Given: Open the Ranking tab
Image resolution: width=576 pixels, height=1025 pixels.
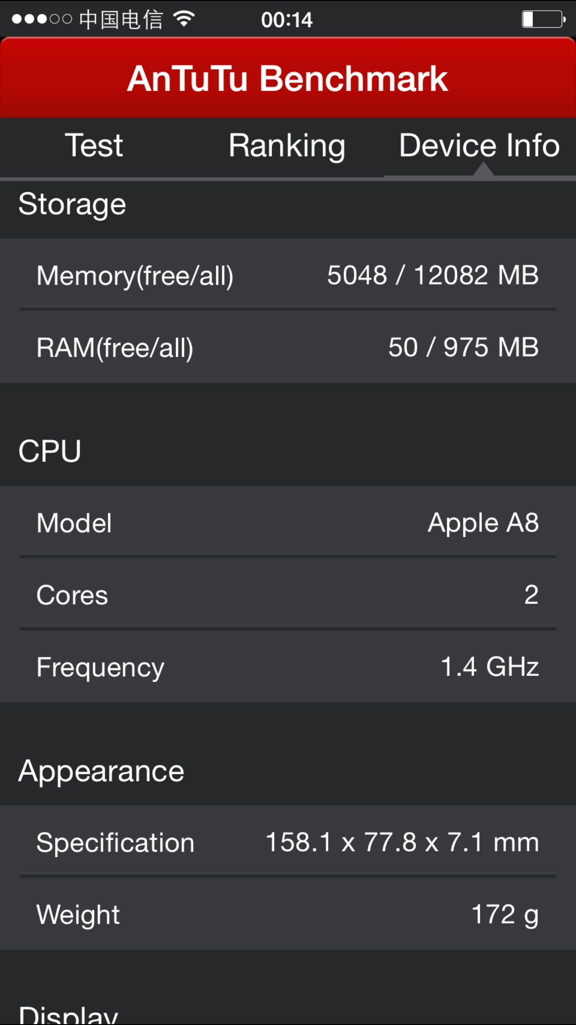Looking at the screenshot, I should tap(287, 146).
